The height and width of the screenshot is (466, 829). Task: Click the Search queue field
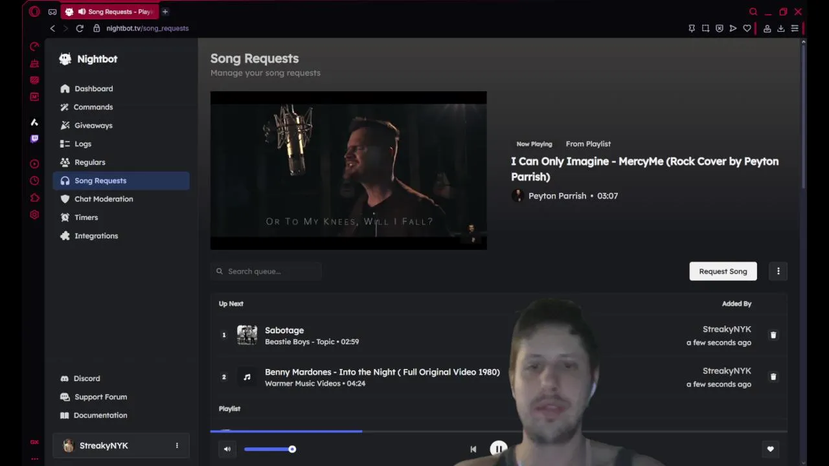(x=266, y=271)
